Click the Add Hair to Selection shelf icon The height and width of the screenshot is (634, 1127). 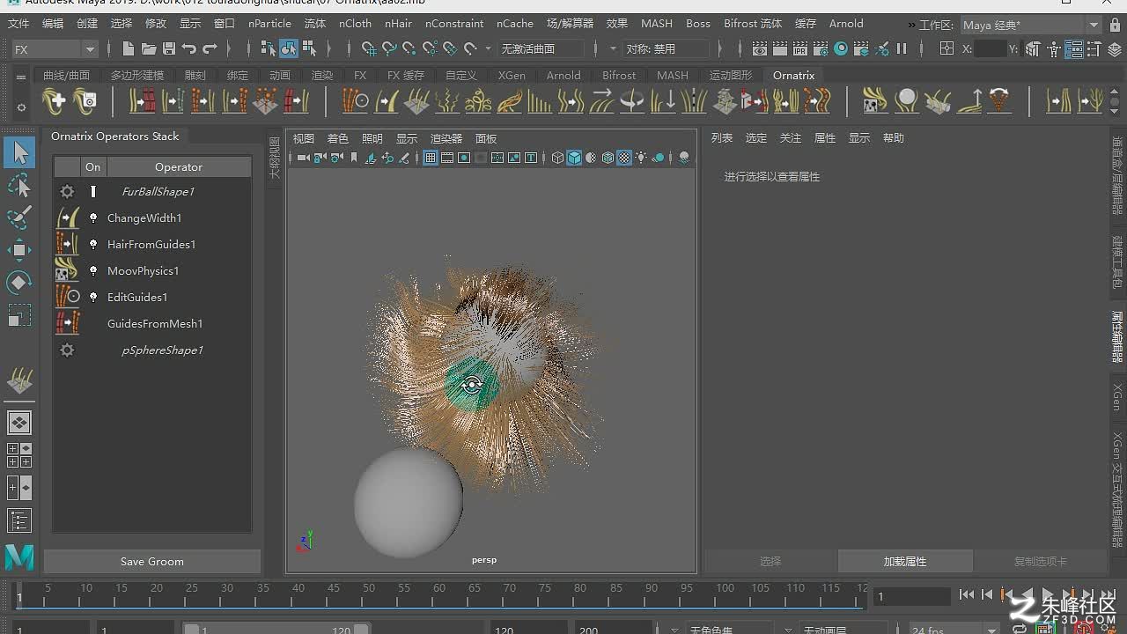tap(54, 101)
